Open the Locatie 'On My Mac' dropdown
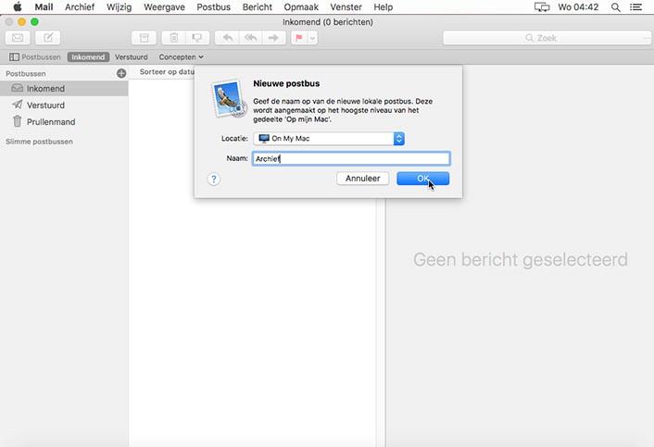The image size is (654, 447). pyautogui.click(x=330, y=139)
